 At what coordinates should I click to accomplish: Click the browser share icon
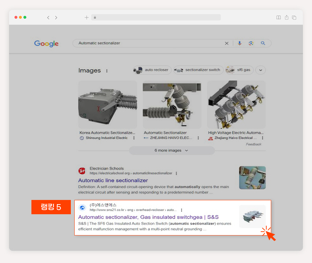[287, 17]
